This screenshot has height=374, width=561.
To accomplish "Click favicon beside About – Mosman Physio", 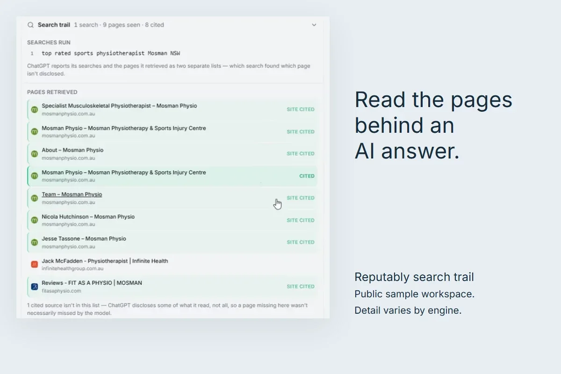I will point(34,154).
